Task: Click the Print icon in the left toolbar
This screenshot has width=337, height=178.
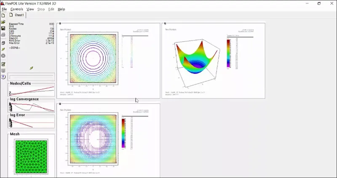Action: pos(3,35)
